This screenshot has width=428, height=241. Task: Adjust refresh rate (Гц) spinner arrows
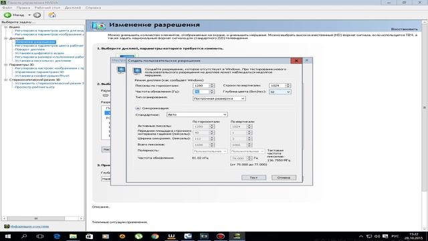tap(212, 92)
